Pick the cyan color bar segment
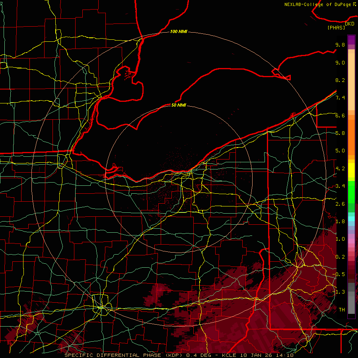This screenshot has width=358, height=358. click(351, 219)
